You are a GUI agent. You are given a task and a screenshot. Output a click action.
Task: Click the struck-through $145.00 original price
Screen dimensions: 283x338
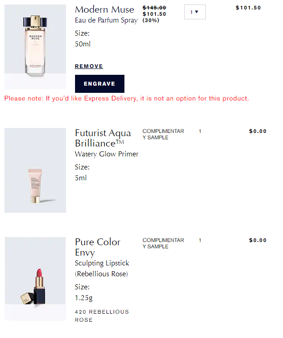[154, 8]
